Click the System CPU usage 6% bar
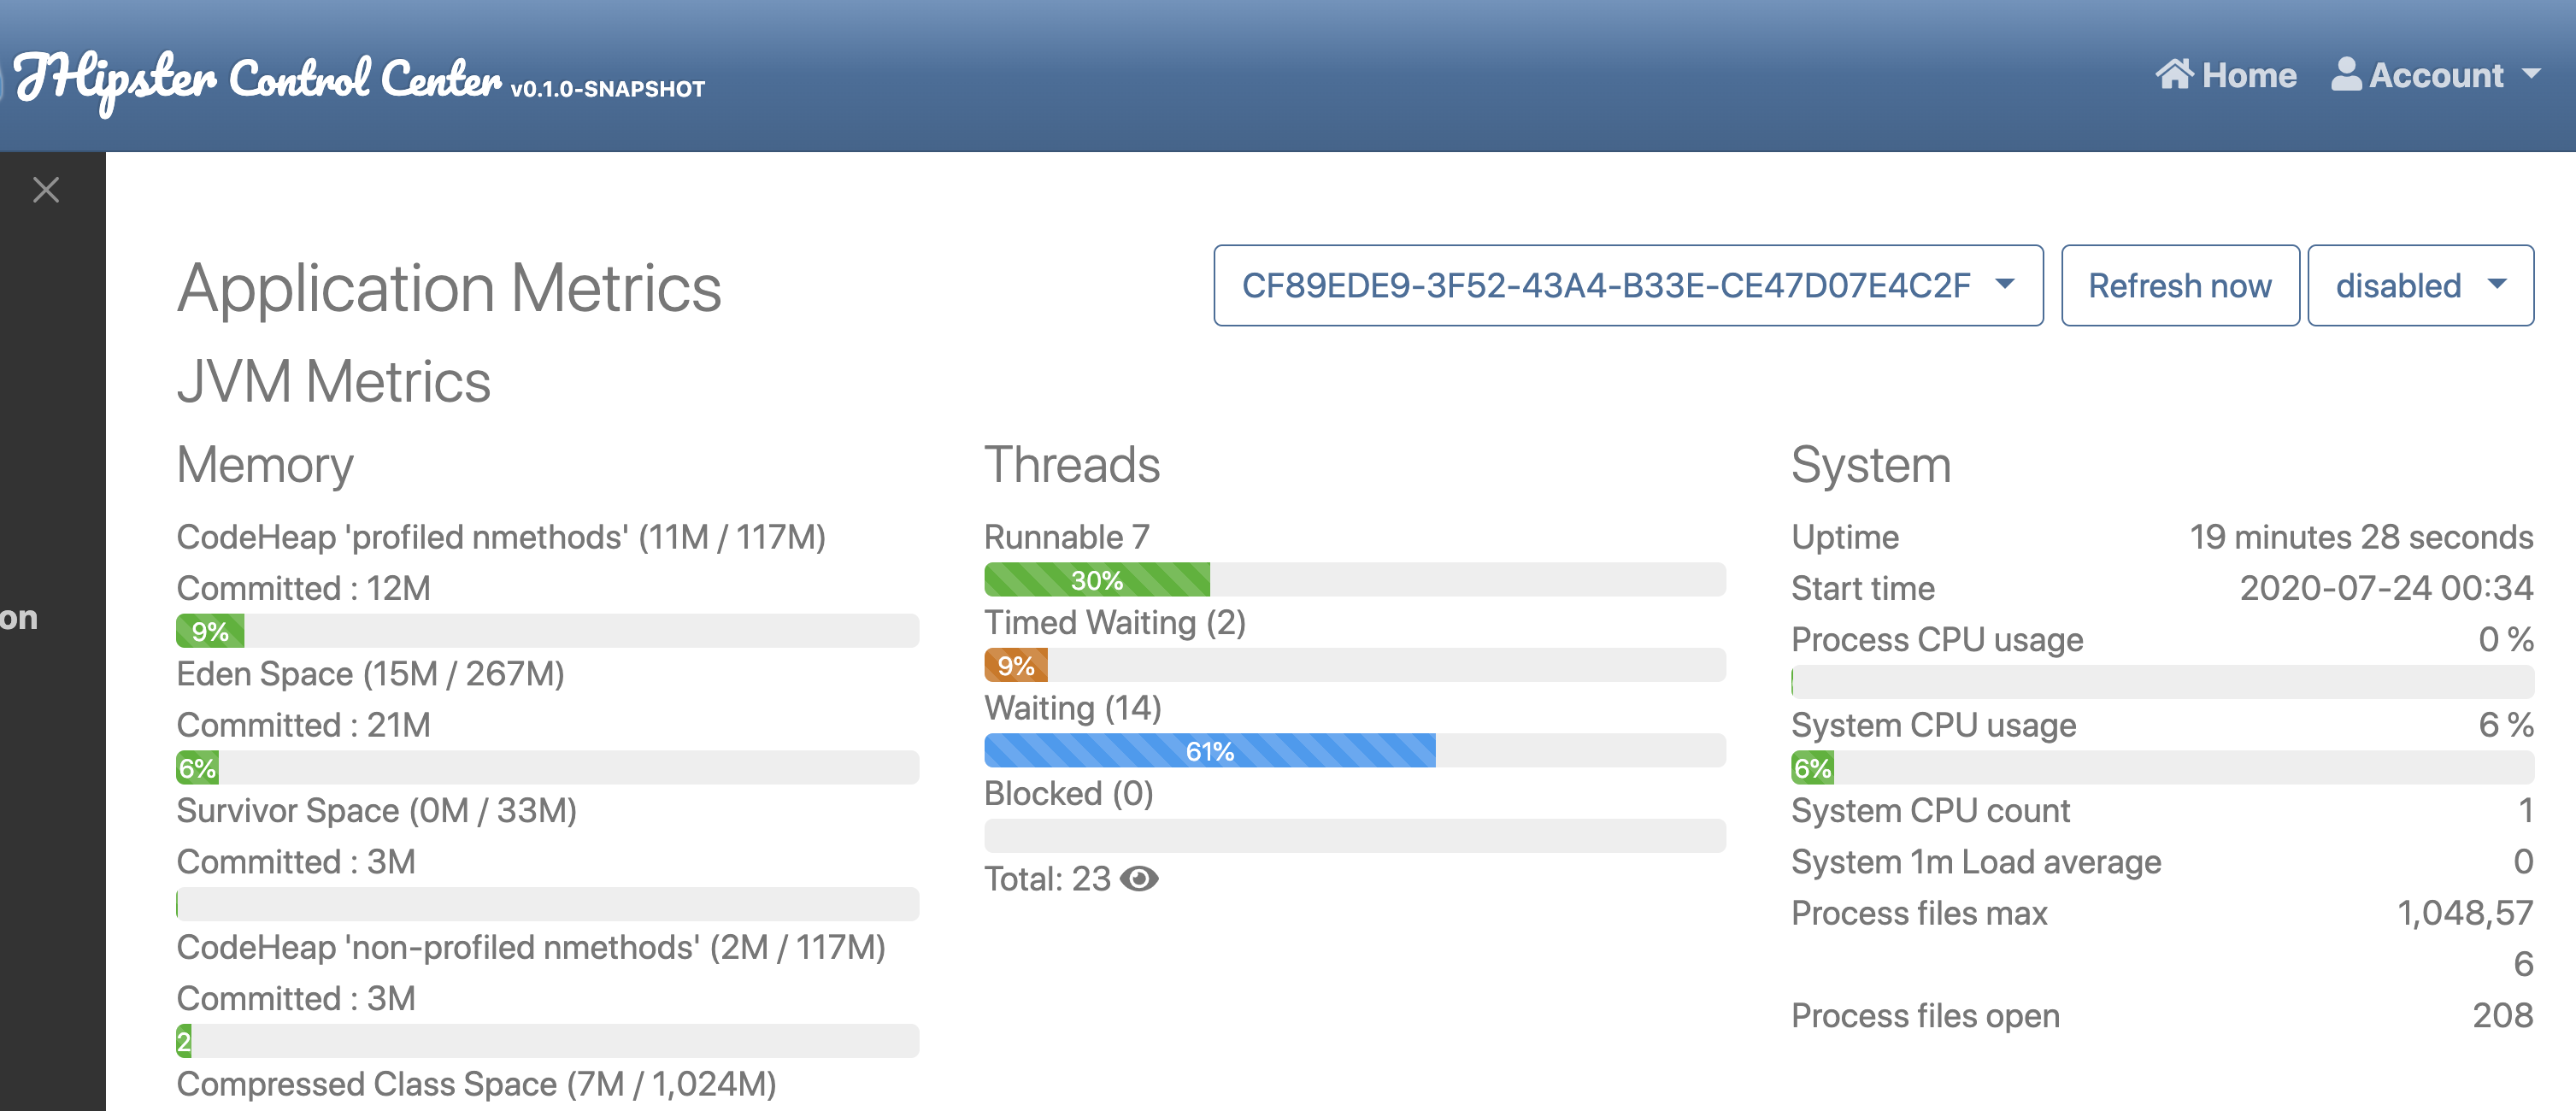Screen dimensions: 2576x1111 tap(1812, 768)
